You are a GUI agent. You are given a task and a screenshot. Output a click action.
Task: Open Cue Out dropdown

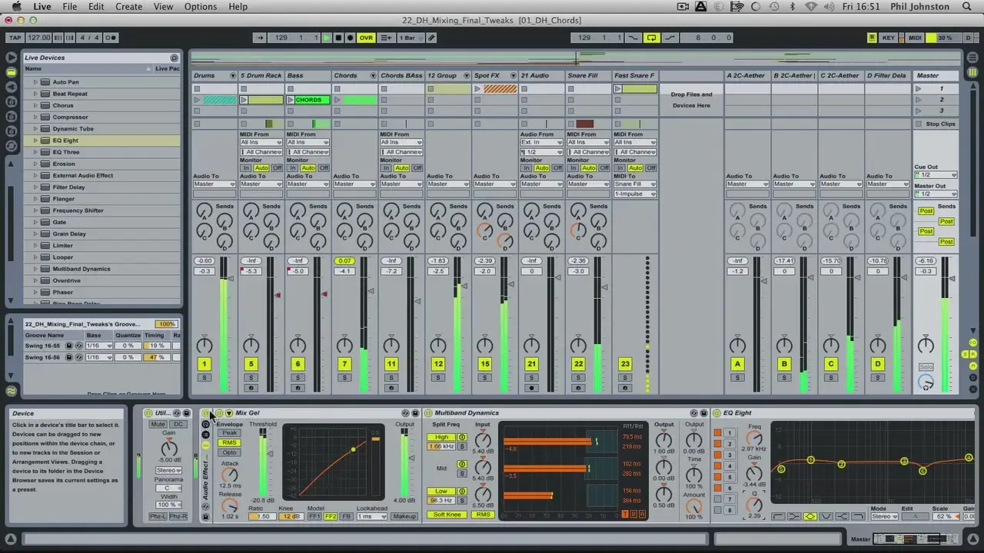[x=935, y=175]
